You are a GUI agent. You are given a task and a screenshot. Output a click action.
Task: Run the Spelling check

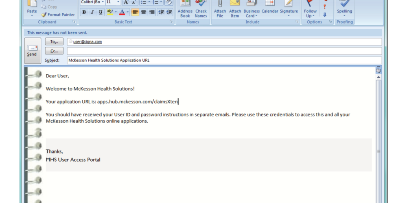[x=344, y=9]
